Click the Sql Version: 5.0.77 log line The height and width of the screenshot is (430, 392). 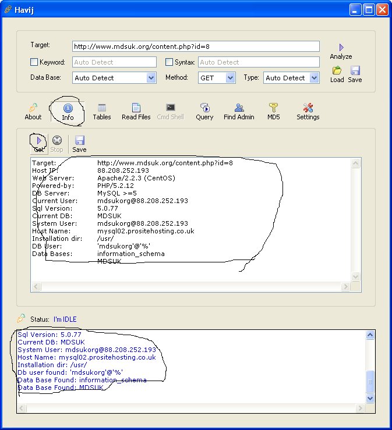50,335
